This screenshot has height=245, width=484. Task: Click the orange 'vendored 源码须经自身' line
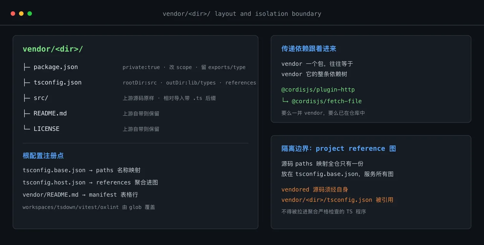pyautogui.click(x=315, y=190)
